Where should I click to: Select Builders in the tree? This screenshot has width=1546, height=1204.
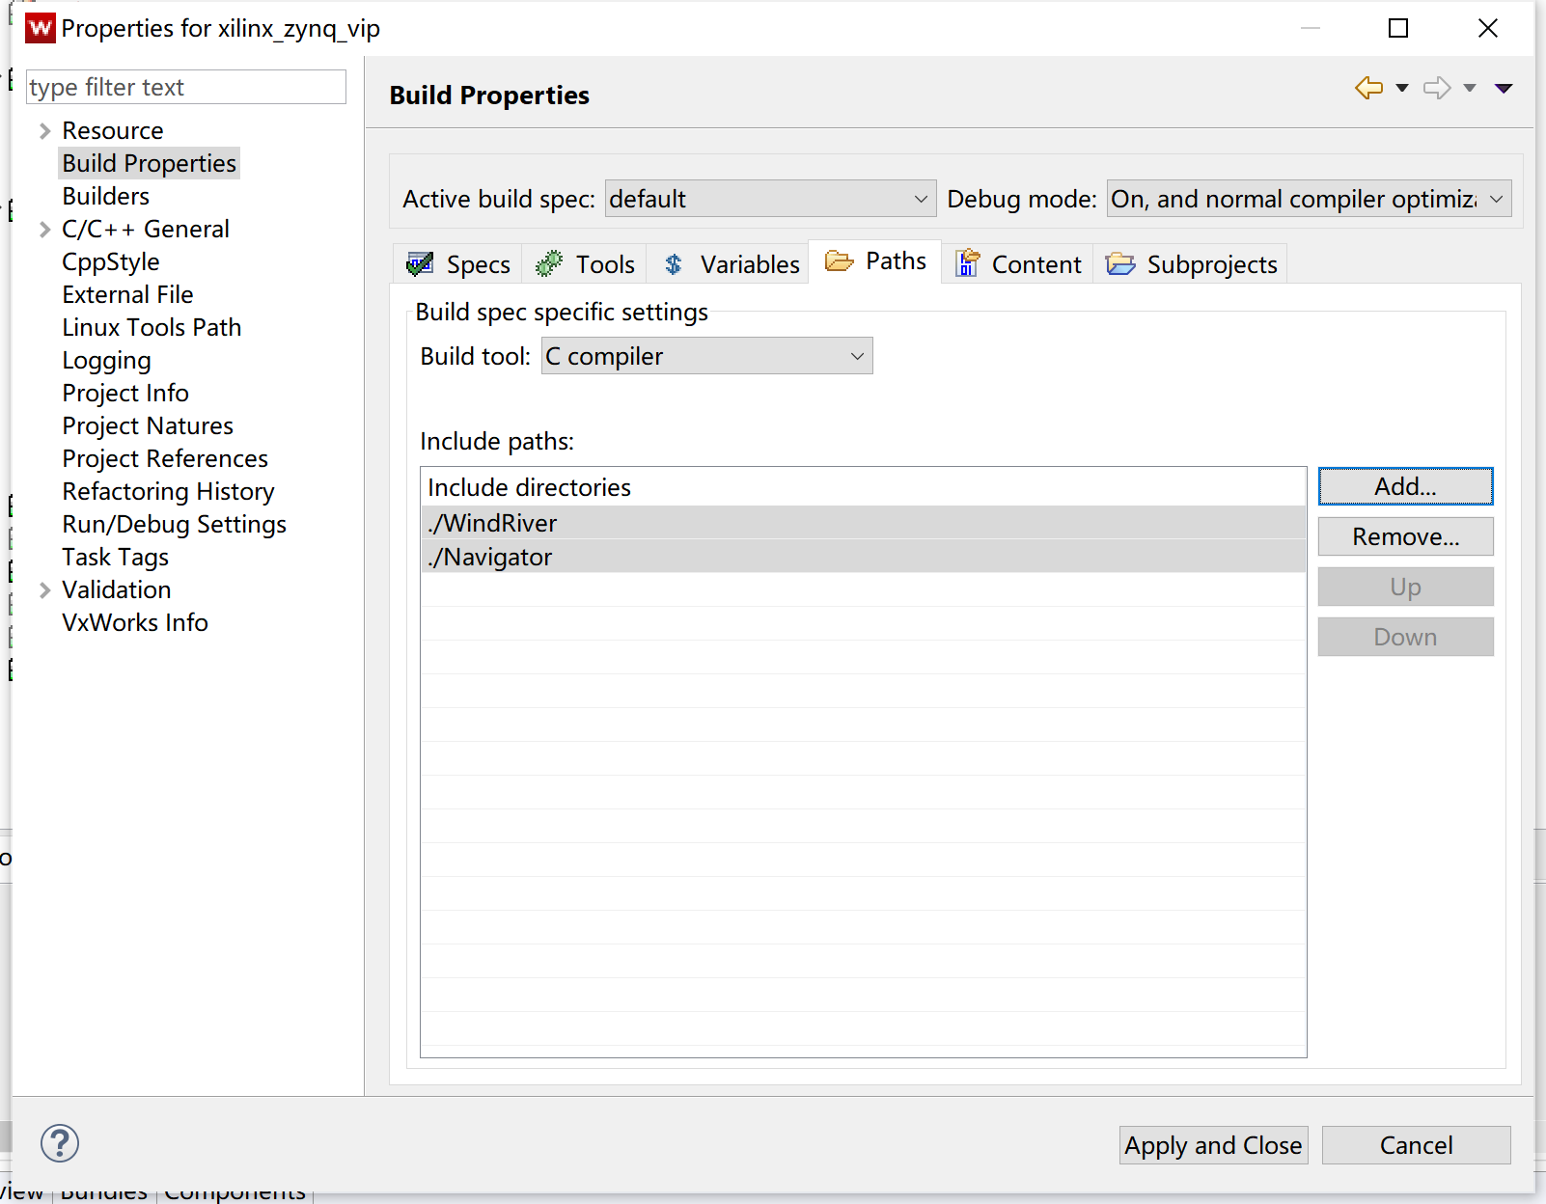tap(106, 197)
